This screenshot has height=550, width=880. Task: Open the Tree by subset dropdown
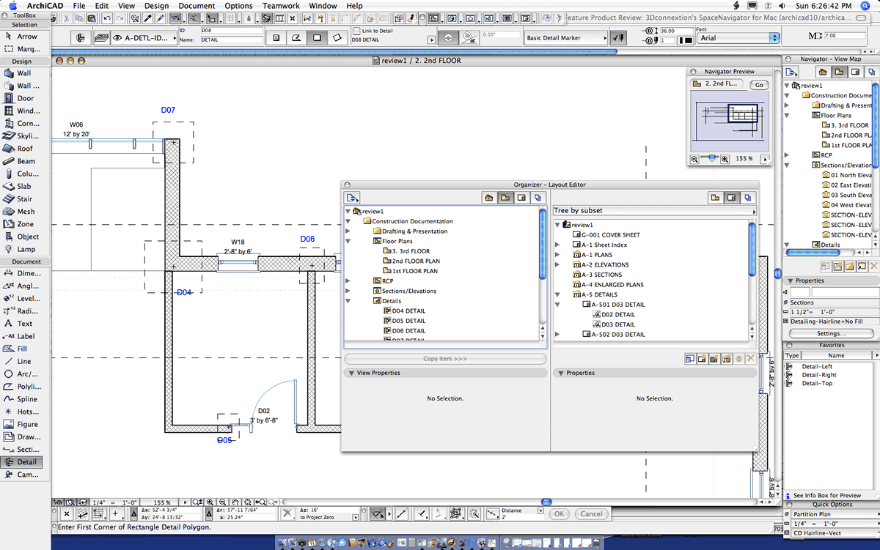[x=654, y=211]
